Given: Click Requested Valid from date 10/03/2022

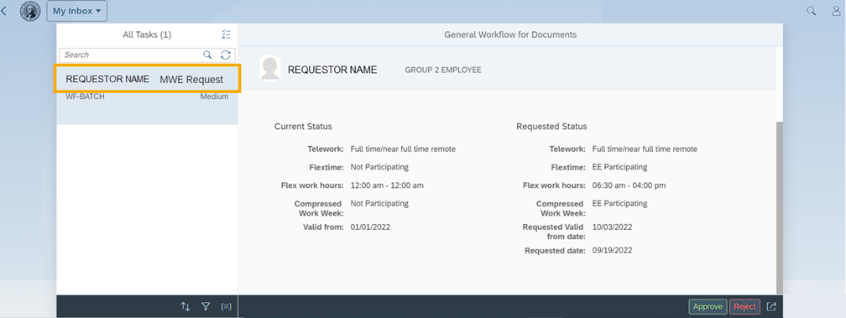Looking at the screenshot, I should pos(612,227).
